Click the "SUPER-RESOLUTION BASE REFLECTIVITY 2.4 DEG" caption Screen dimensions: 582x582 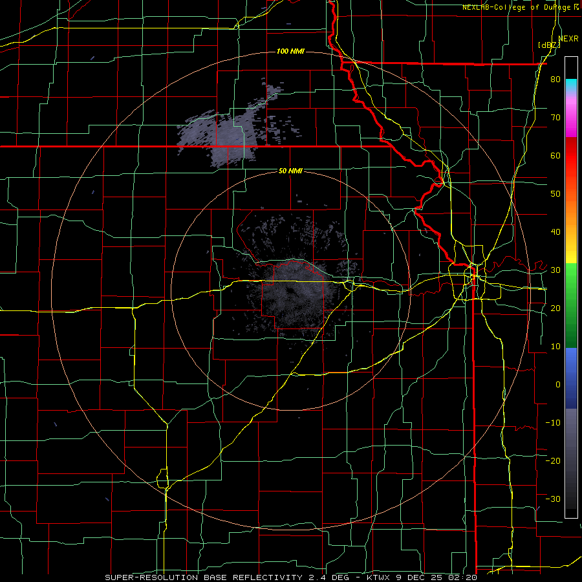[x=226, y=577]
